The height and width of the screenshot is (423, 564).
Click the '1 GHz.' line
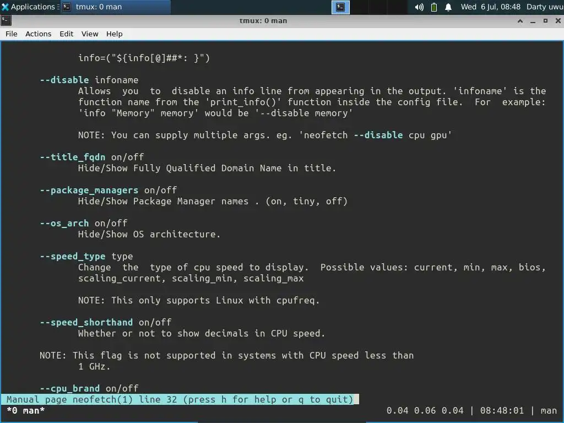(94, 366)
